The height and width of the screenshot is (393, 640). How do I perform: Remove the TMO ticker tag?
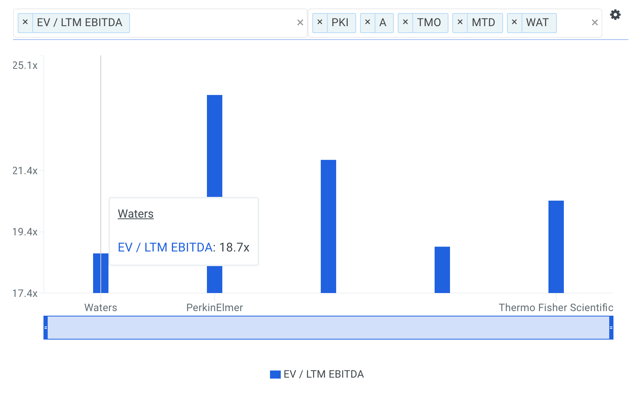(x=405, y=22)
